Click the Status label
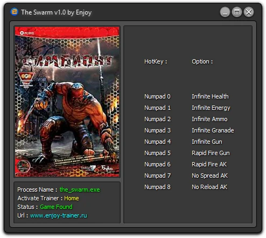Screen dimensions: 266x238 point(27,207)
